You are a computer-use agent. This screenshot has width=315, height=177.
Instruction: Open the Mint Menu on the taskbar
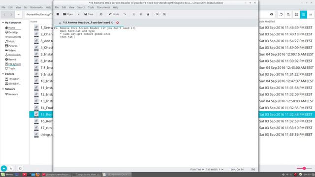coord(7,175)
